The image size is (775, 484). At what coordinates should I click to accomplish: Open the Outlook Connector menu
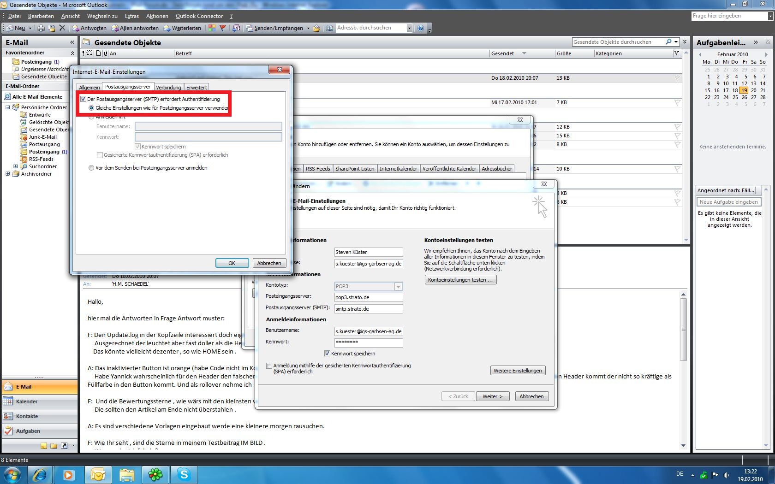[199, 16]
